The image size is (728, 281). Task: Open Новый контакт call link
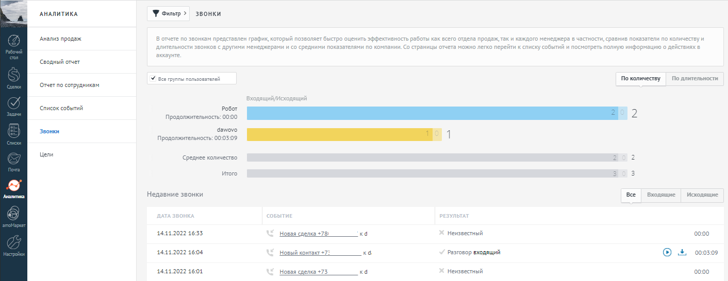tap(320, 253)
